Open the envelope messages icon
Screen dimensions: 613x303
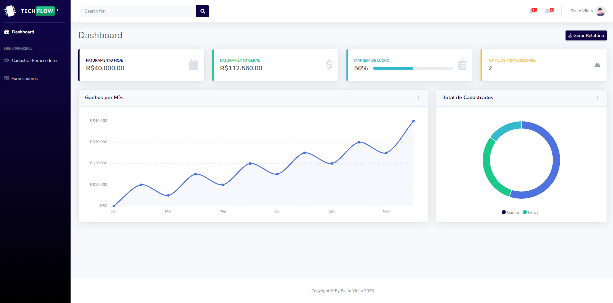point(548,11)
